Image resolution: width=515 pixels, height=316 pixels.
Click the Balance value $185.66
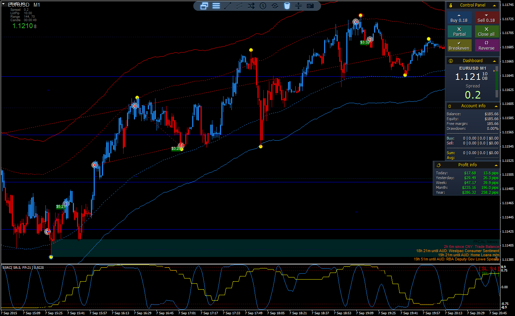click(491, 114)
